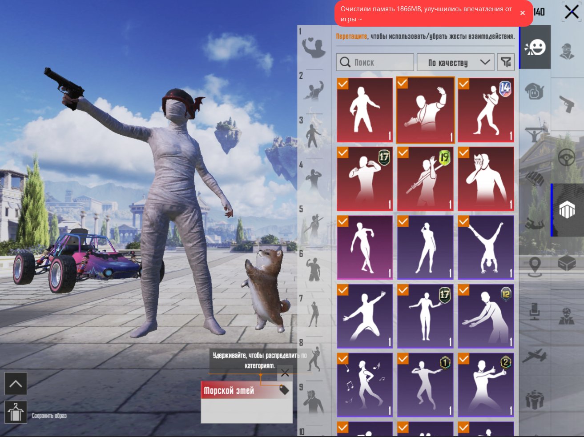Click the hanger save outfit icon
The height and width of the screenshot is (437, 584).
coord(16,412)
